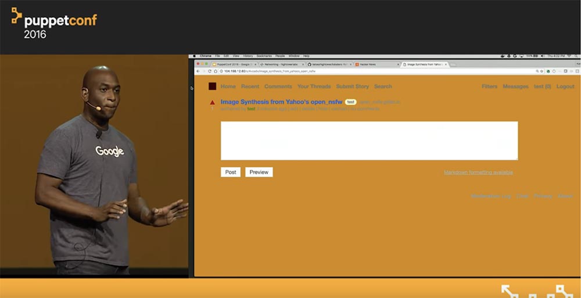Upvote the Image Synthesis story arrow
581x298 pixels.
pyautogui.click(x=212, y=102)
